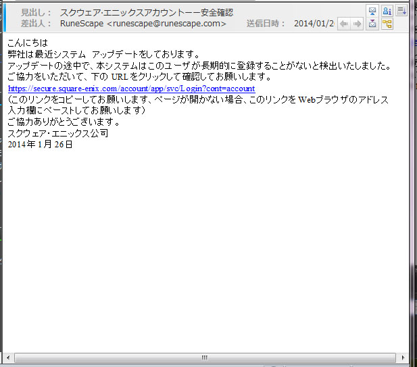
Task: Go to previous message with envelope up-arrow icon
Action: tap(372, 11)
